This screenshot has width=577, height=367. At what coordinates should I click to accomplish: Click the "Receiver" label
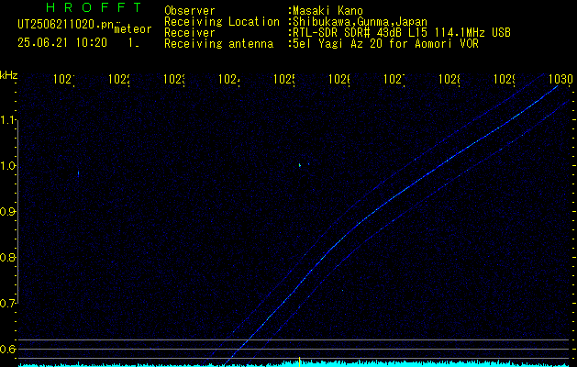(x=190, y=33)
